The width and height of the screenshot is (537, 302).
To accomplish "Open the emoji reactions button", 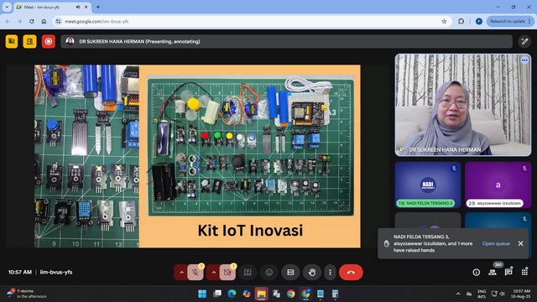I will (x=269, y=273).
